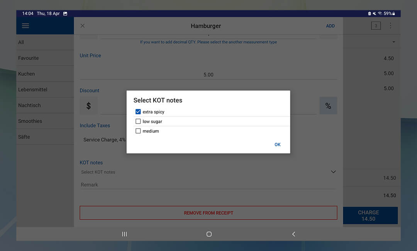
Task: Tap ADD to add Hamburger
Action: 330,26
